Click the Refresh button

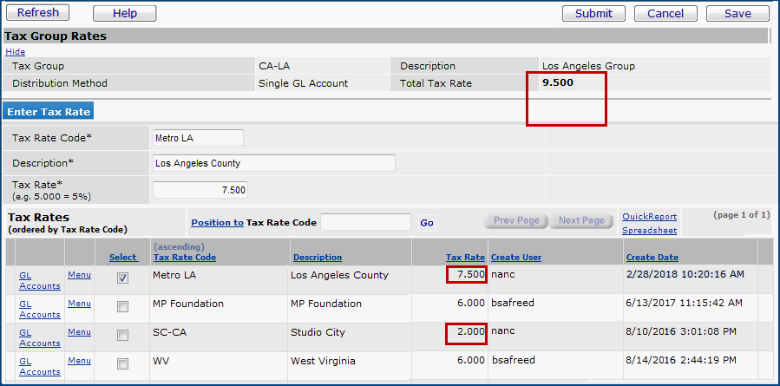pyautogui.click(x=38, y=13)
